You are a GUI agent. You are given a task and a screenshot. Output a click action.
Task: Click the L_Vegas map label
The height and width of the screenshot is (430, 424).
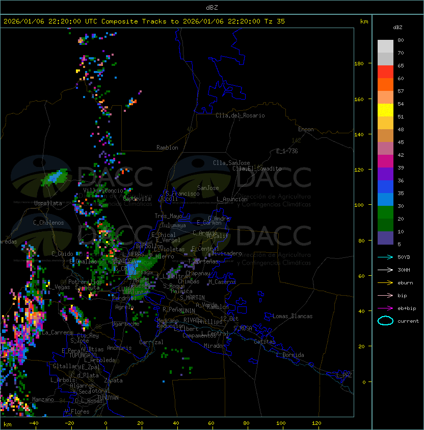coord(59,287)
